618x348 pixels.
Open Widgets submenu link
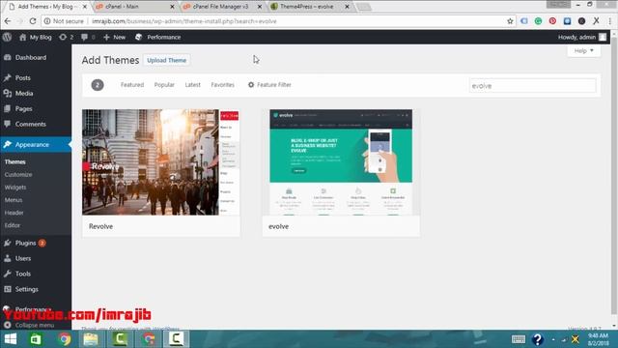point(15,188)
